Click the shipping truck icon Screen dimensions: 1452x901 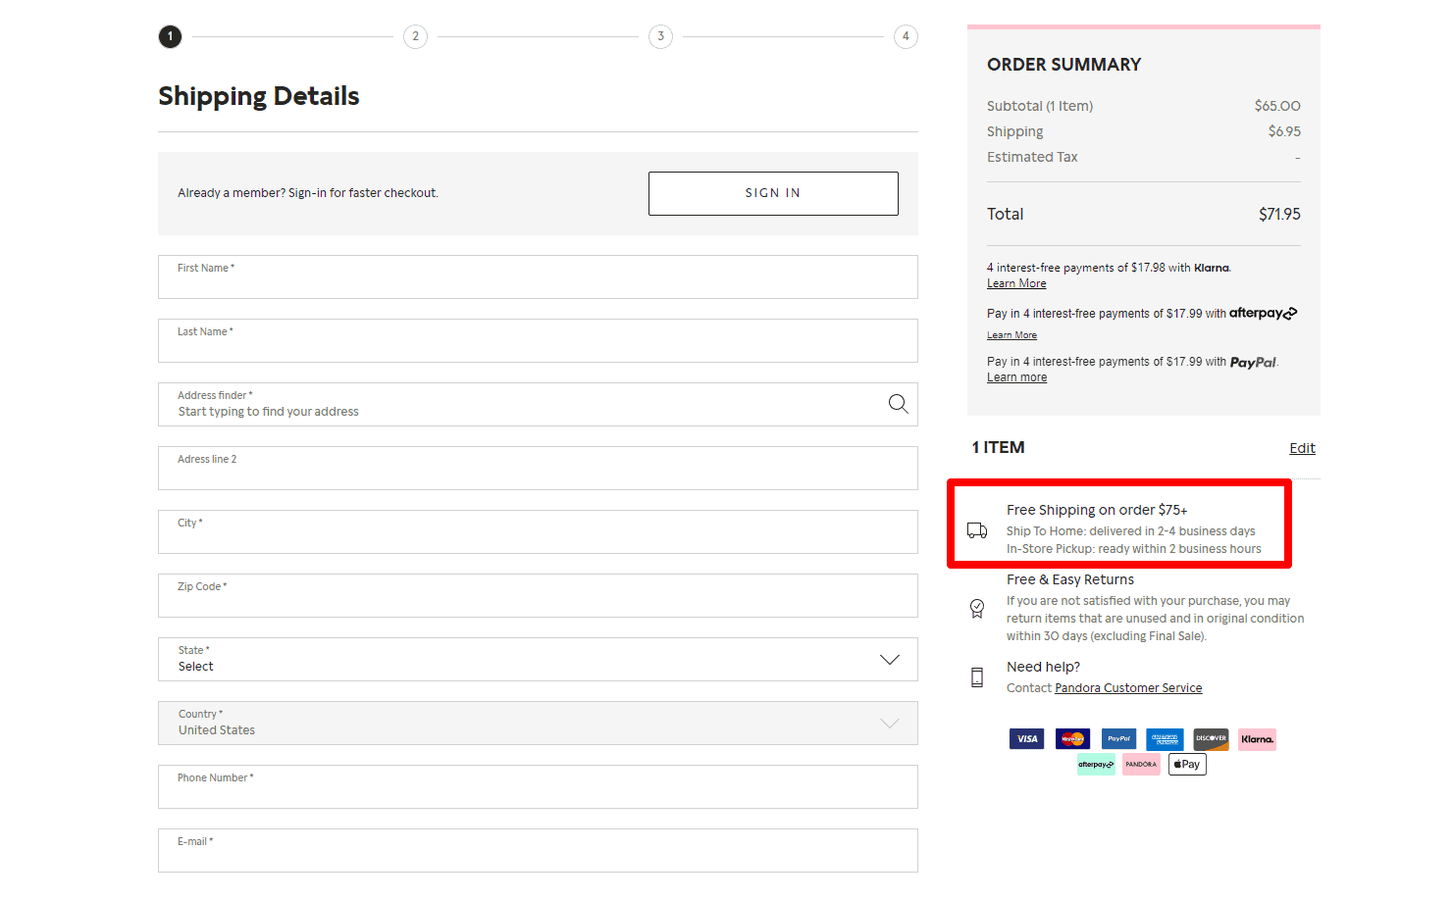[x=976, y=529]
